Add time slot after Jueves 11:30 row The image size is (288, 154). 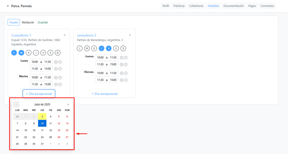pyautogui.click(x=122, y=65)
